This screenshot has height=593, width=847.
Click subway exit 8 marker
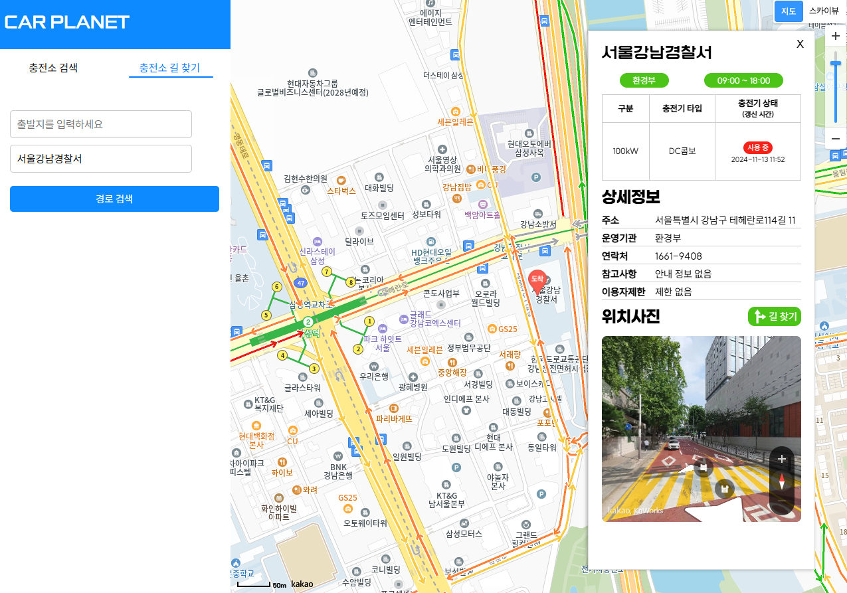tap(351, 282)
